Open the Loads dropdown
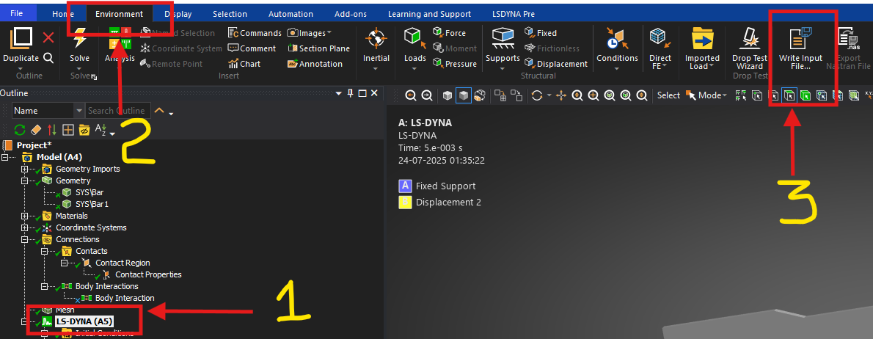Screen dimensions: 873x339 tap(414, 68)
